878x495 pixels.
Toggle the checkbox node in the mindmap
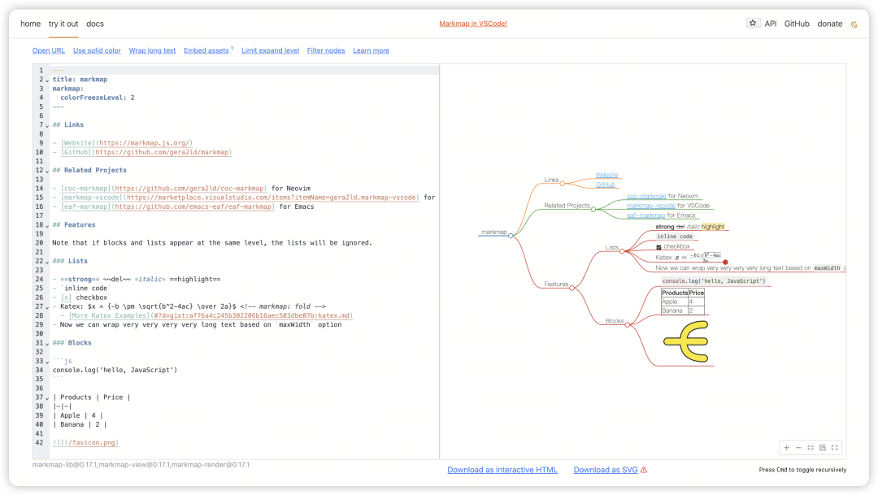tap(658, 247)
